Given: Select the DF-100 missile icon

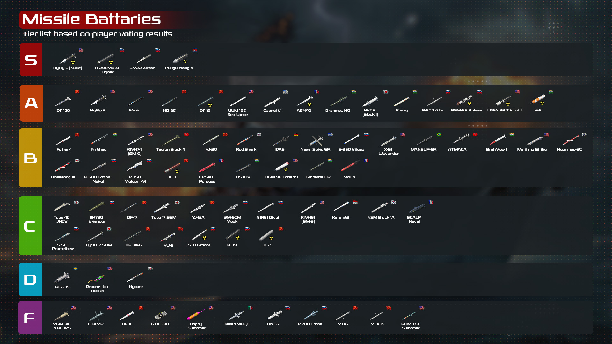Looking at the screenshot, I should pos(63,102).
